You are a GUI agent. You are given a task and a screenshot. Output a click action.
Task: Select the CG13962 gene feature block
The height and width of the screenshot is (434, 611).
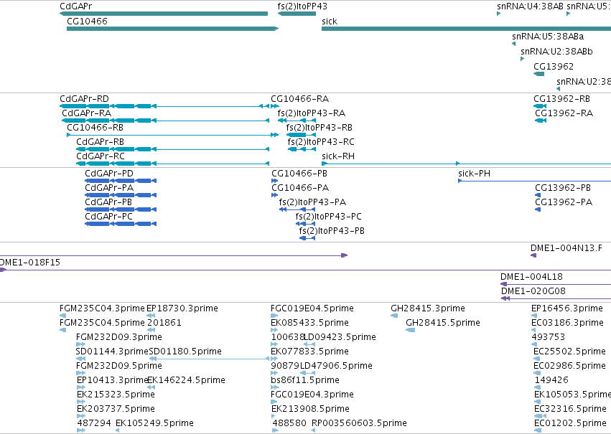click(x=538, y=74)
